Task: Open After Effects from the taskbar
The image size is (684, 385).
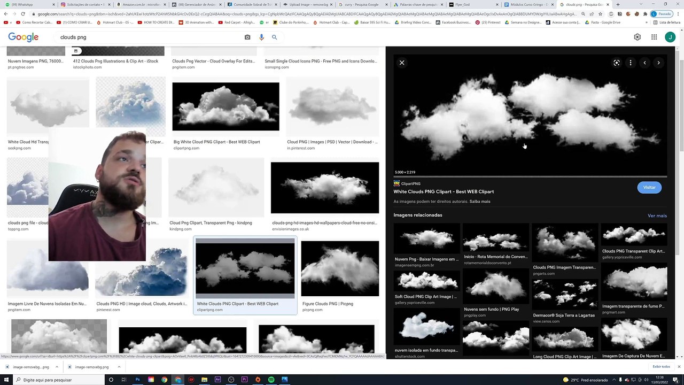Action: [x=217, y=380]
